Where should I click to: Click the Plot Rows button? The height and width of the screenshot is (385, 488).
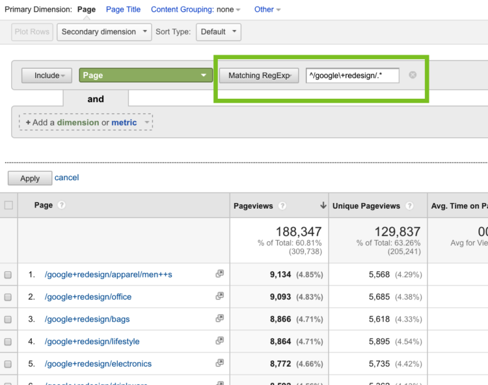click(32, 32)
